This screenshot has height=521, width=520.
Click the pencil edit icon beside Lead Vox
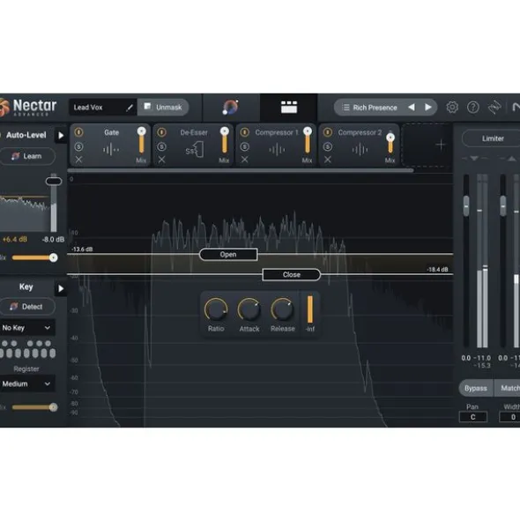[x=130, y=108]
